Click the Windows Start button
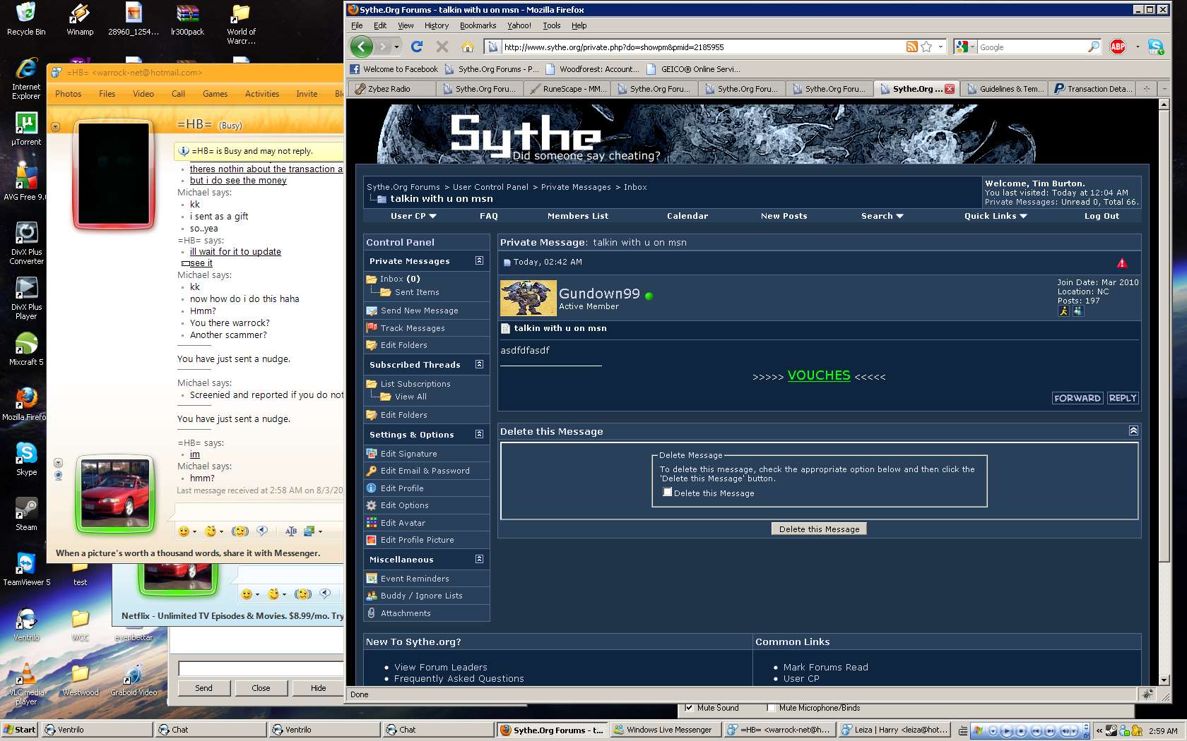Image resolution: width=1187 pixels, height=741 pixels. click(x=19, y=730)
